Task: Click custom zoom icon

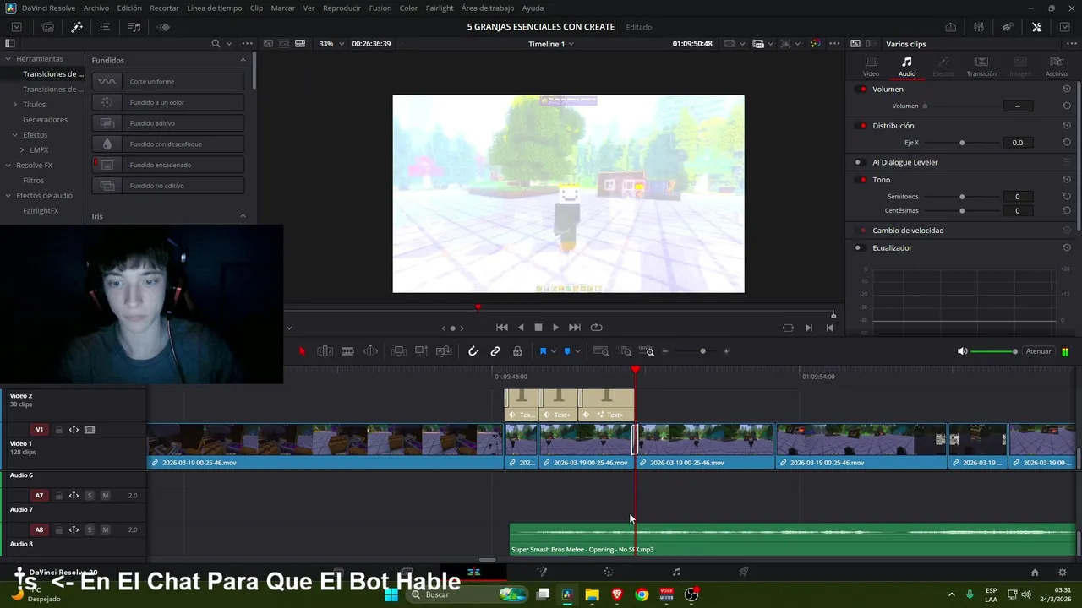Action: 648,351
